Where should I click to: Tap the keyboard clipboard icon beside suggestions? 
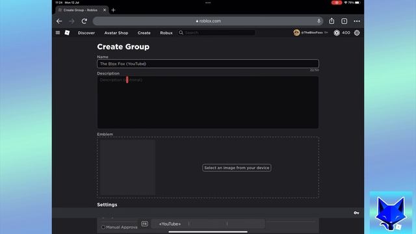144,224
